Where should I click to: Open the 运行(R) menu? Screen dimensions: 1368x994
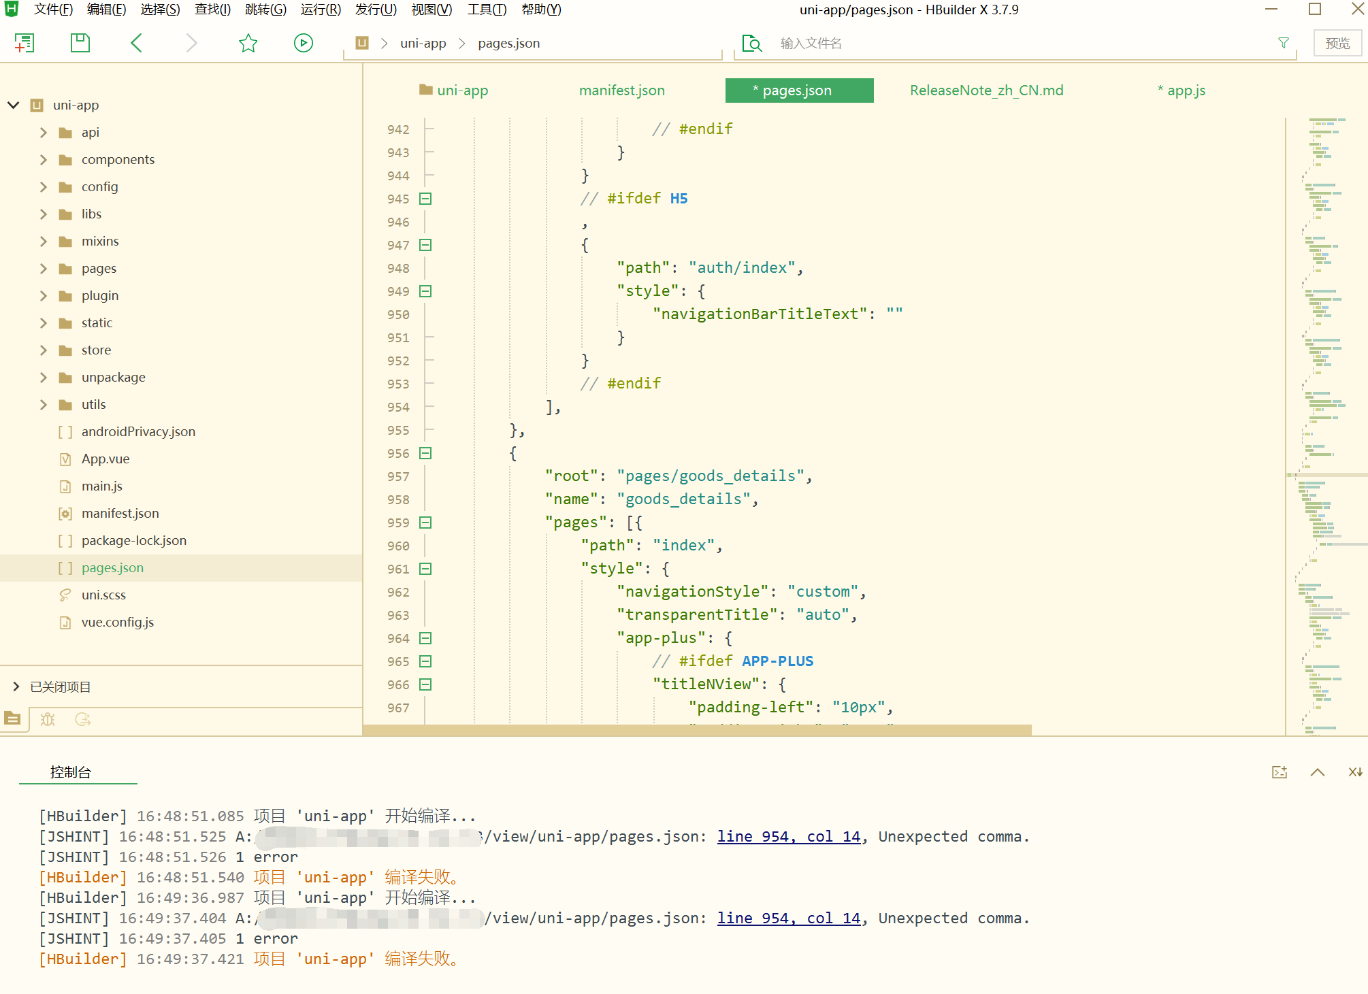tap(321, 10)
